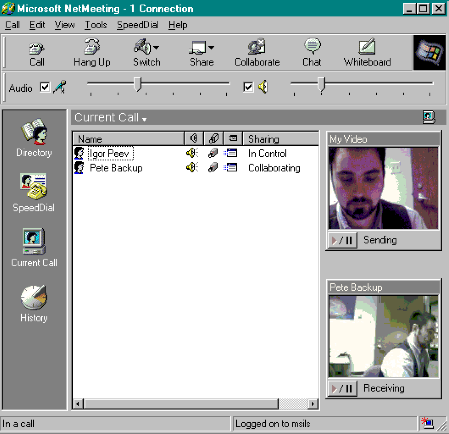This screenshot has height=434, width=449.
Task: Close the NetMeeting window
Action: (439, 9)
